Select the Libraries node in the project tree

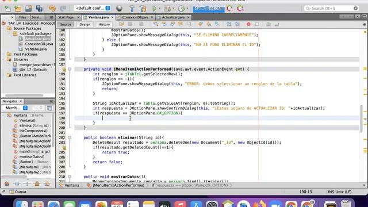coord(21,59)
